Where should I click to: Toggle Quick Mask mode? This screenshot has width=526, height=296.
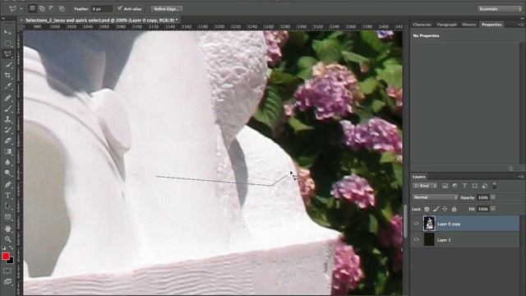(7, 271)
